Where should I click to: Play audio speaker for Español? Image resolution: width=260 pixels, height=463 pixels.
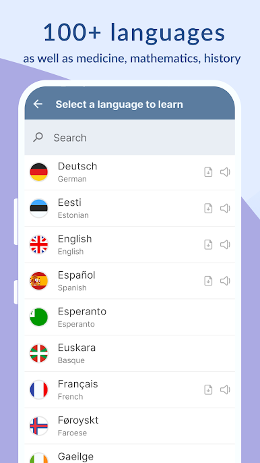tap(225, 281)
